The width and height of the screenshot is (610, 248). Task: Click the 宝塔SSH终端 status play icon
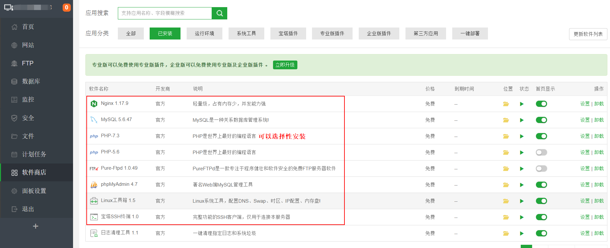pyautogui.click(x=522, y=217)
